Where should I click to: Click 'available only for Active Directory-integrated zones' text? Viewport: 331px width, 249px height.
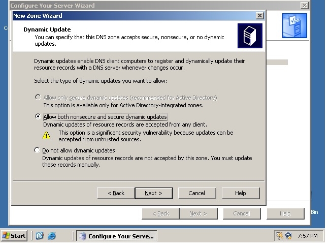[123, 105]
